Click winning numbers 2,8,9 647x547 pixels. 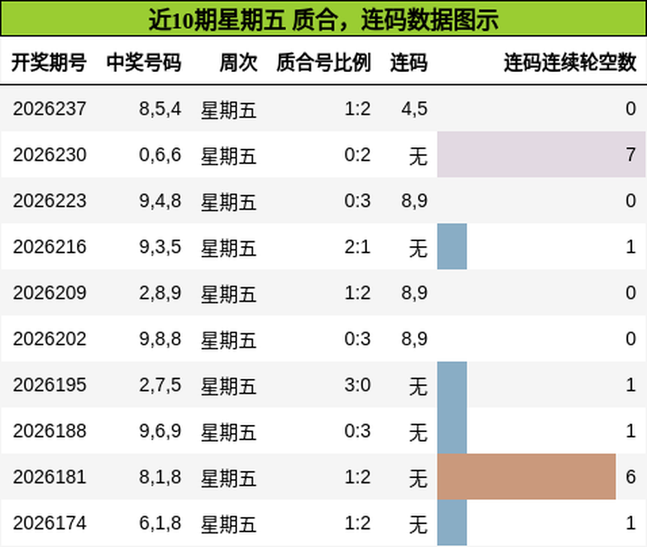(160, 293)
